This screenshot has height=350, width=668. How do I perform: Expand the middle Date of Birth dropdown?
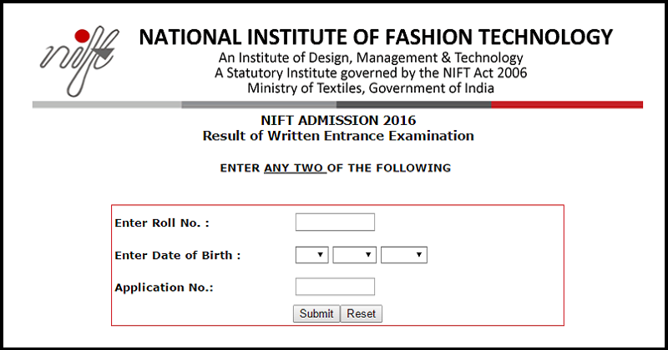355,255
